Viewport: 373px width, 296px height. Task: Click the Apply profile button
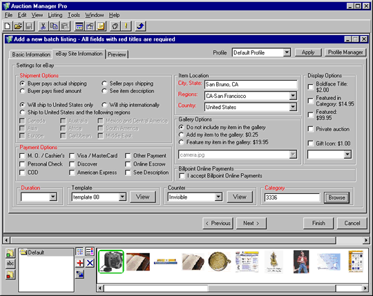click(x=308, y=52)
